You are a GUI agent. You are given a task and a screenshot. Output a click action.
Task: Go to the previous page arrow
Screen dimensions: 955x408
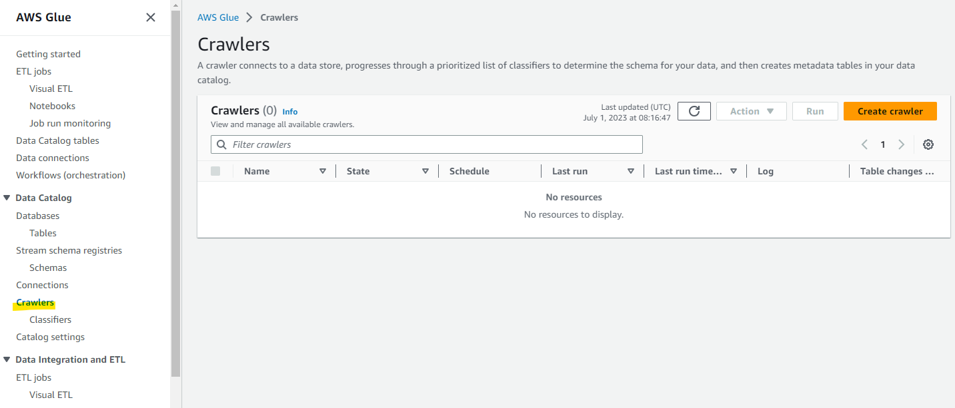click(864, 144)
